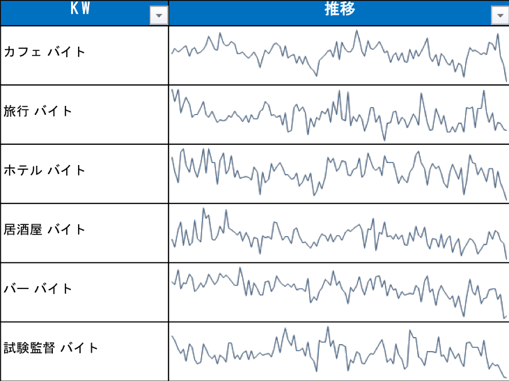The height and width of the screenshot is (381, 509).
Task: Click the right end of カフェ バイト sparkline
Action: pos(506,79)
